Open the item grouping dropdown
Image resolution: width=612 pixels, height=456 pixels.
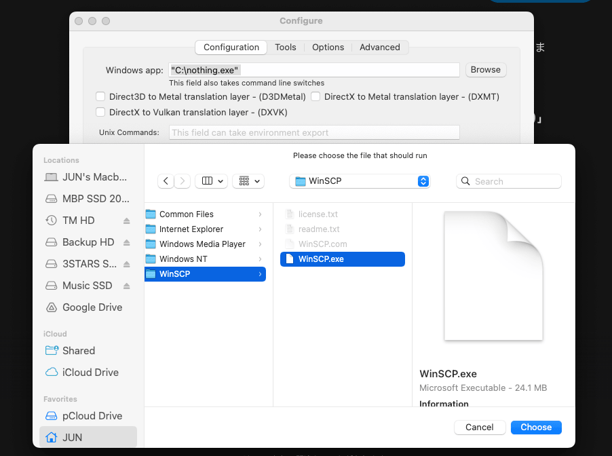click(248, 181)
